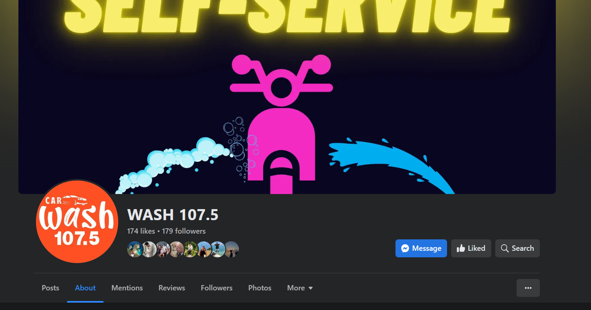Open follower avatar of person on forest bridge
The width and height of the screenshot is (591, 310).
pyautogui.click(x=191, y=249)
